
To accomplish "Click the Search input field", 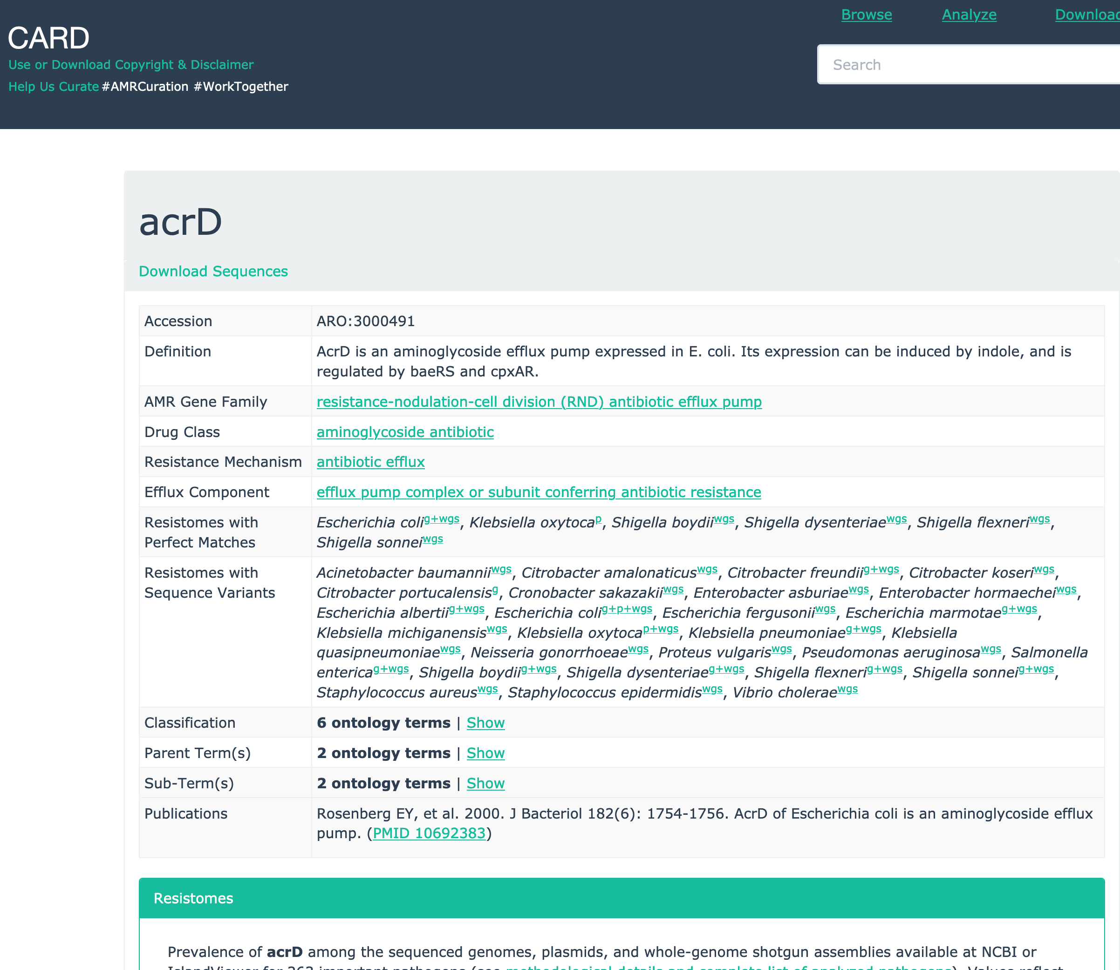I will point(969,65).
